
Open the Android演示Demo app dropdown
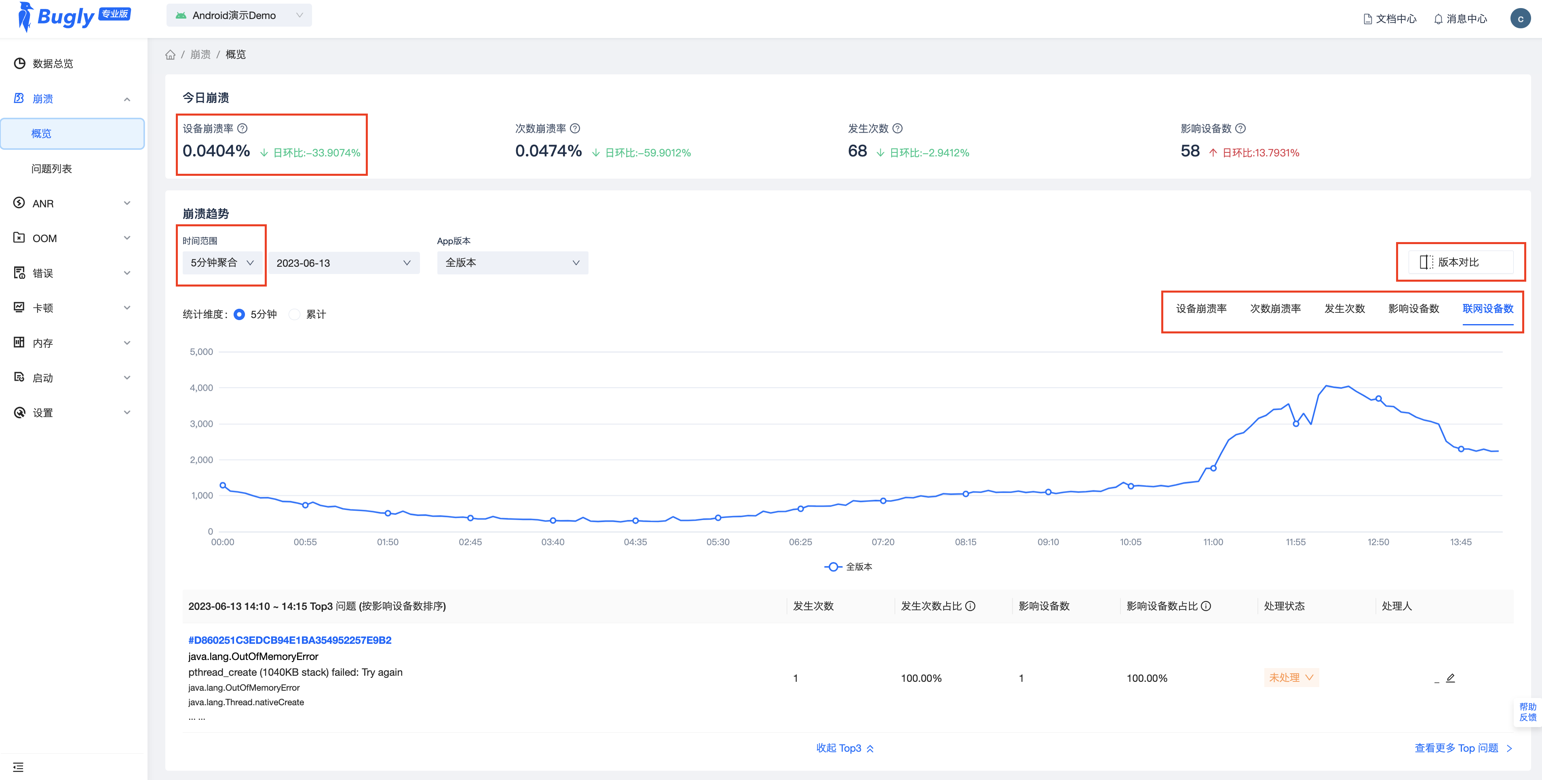coord(239,16)
